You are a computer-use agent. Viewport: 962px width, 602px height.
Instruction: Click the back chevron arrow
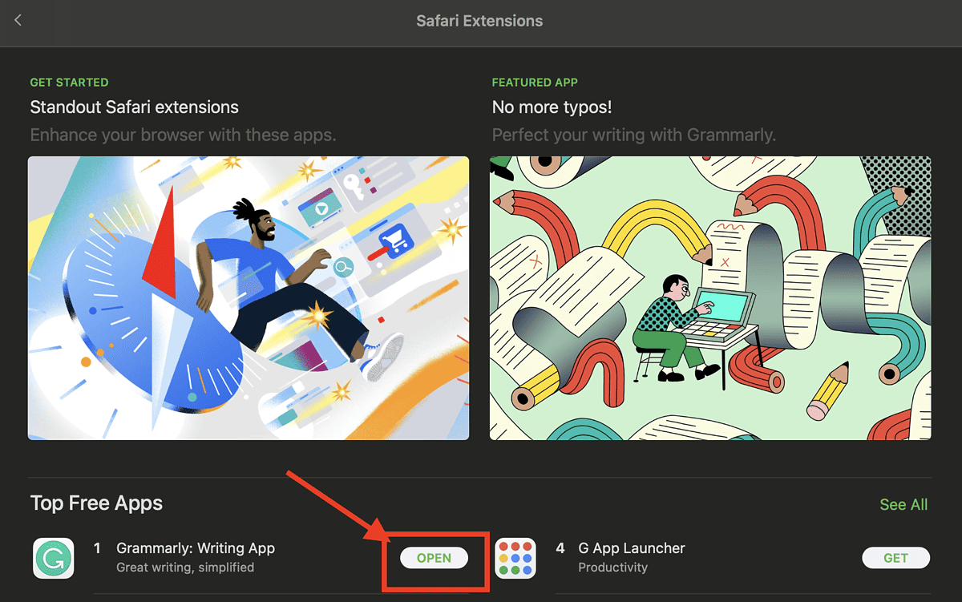17,21
